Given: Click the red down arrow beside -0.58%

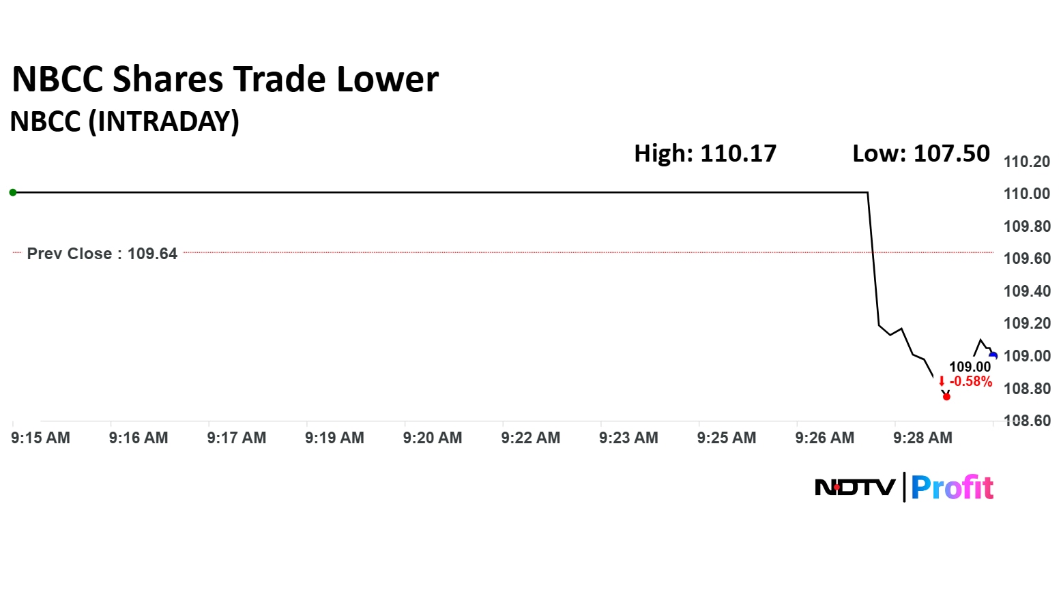Looking at the screenshot, I should tap(942, 381).
